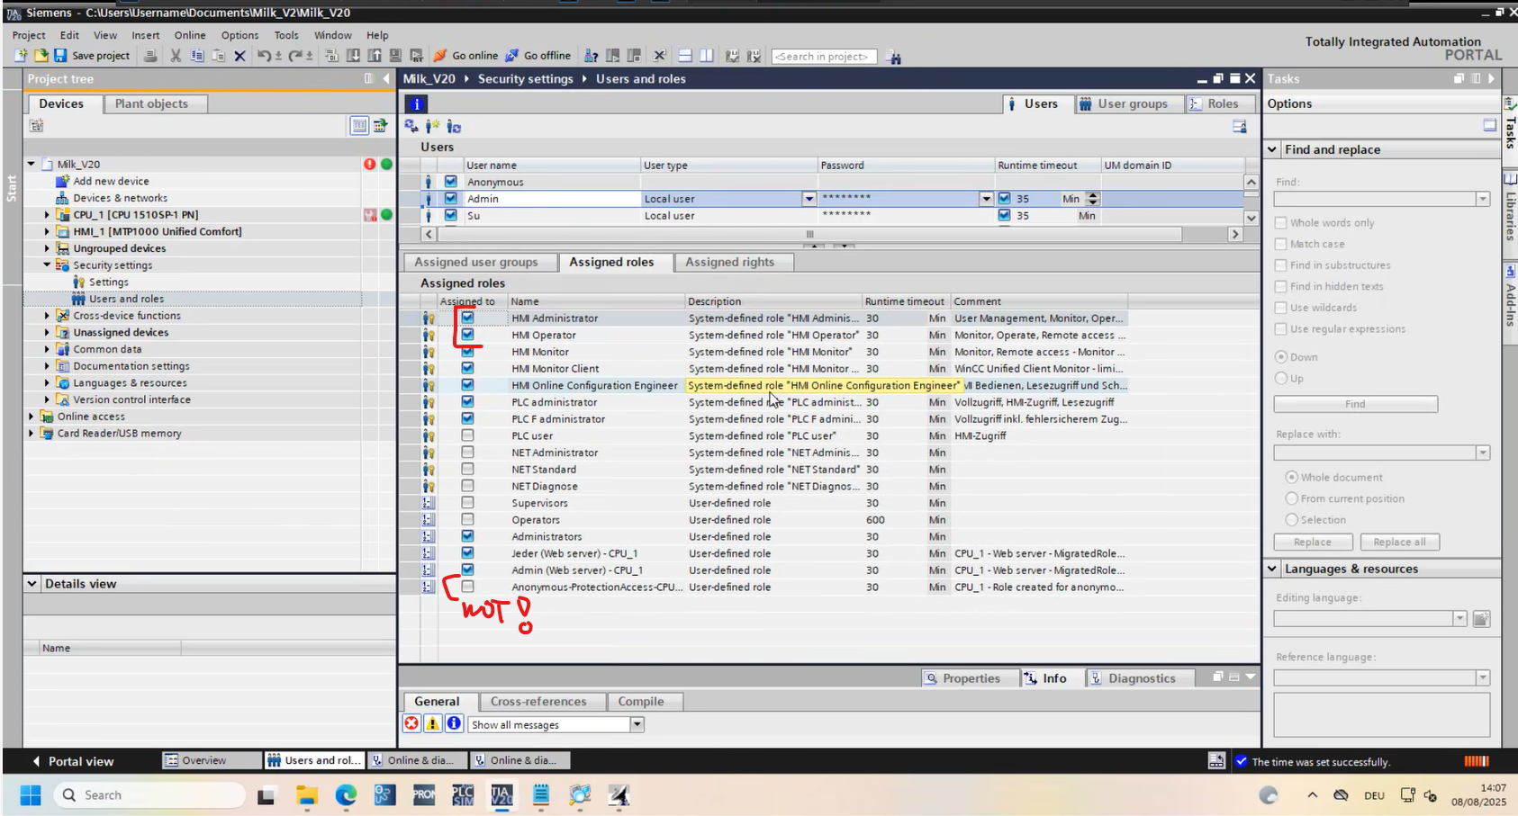Click the Search in project field
The height and width of the screenshot is (816, 1518).
coord(823,56)
